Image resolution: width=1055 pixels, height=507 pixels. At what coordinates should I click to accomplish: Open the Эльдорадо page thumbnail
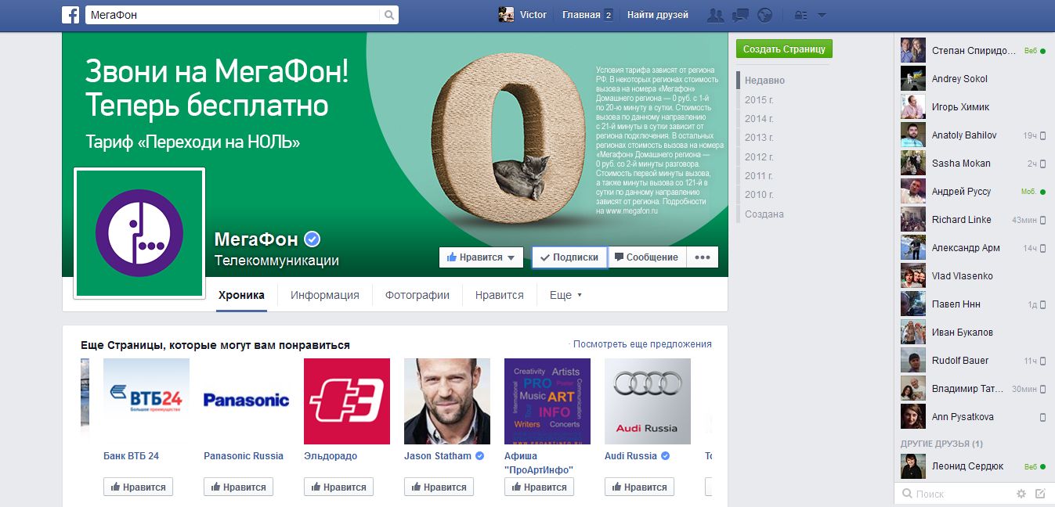tap(347, 401)
